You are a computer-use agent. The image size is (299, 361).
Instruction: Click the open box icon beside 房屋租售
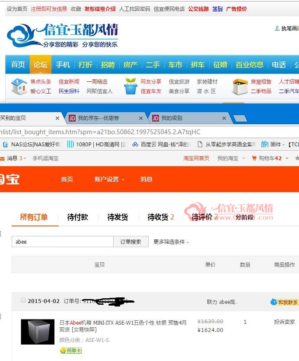click(240, 87)
